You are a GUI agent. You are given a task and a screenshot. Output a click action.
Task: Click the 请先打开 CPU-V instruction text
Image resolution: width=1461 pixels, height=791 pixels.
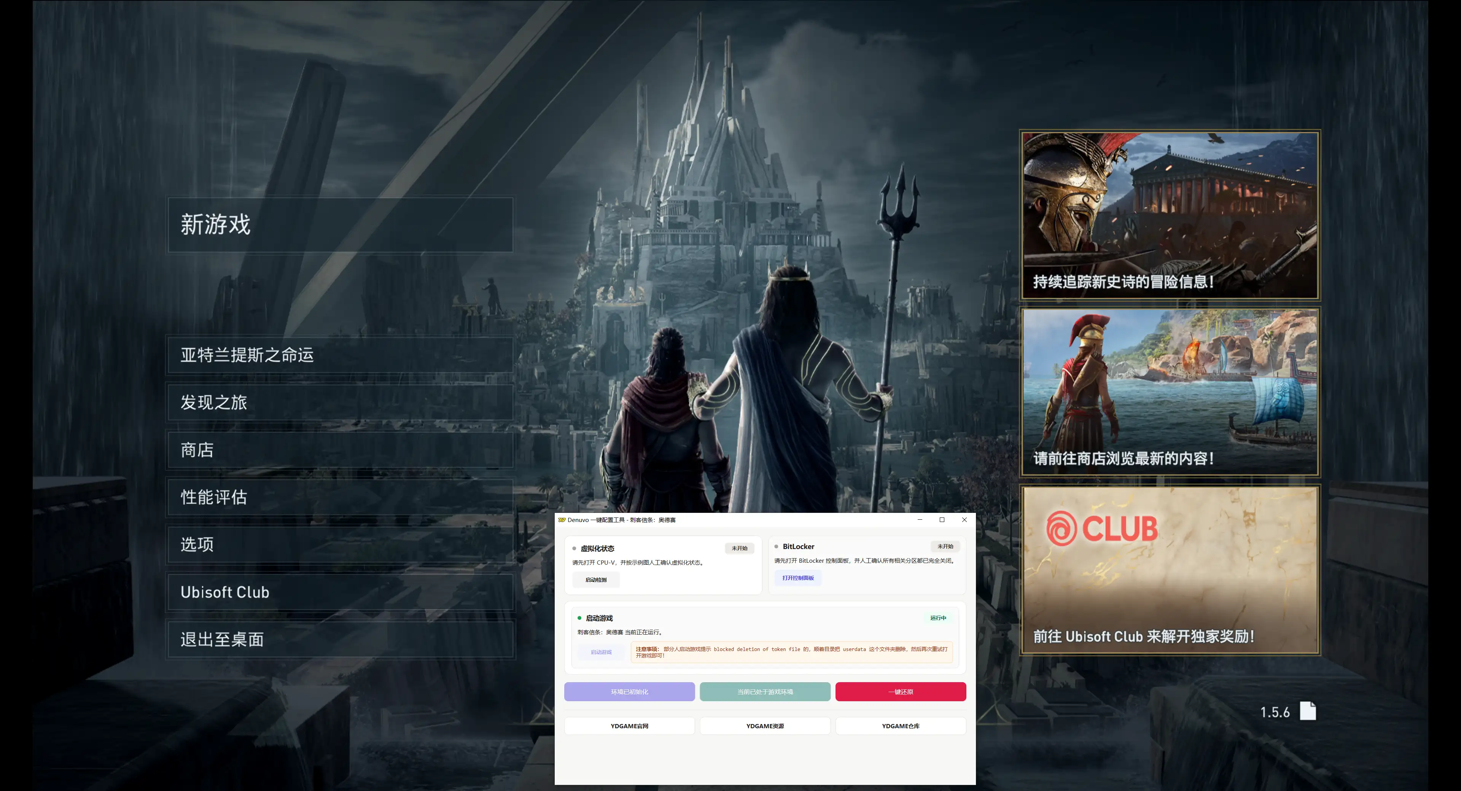click(639, 563)
